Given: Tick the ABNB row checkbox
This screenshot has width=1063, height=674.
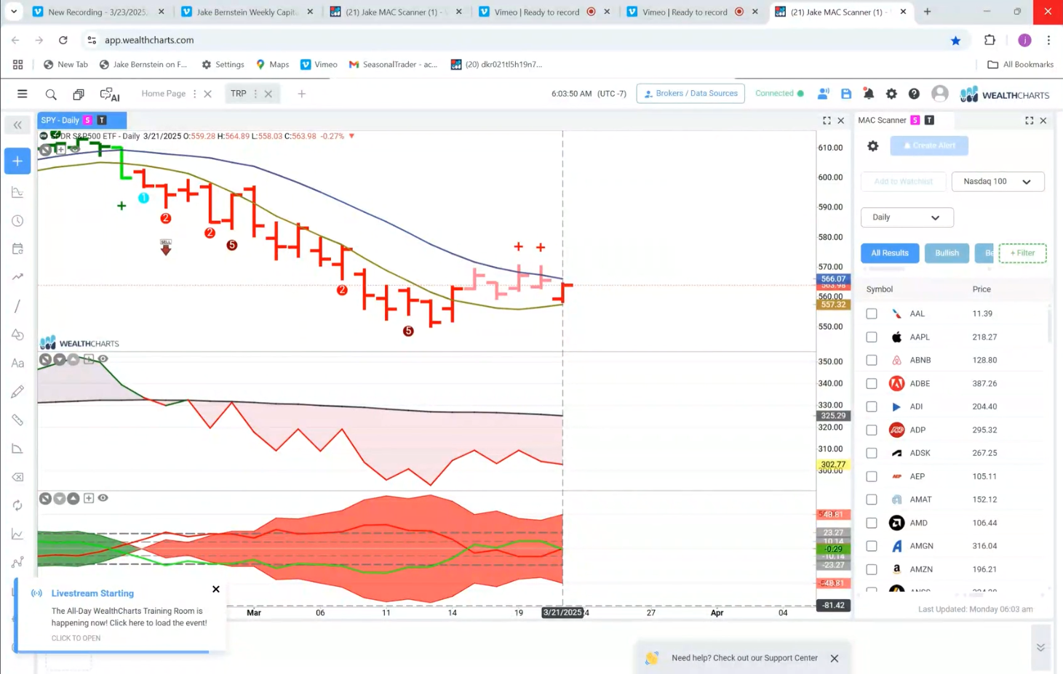Looking at the screenshot, I should point(872,361).
